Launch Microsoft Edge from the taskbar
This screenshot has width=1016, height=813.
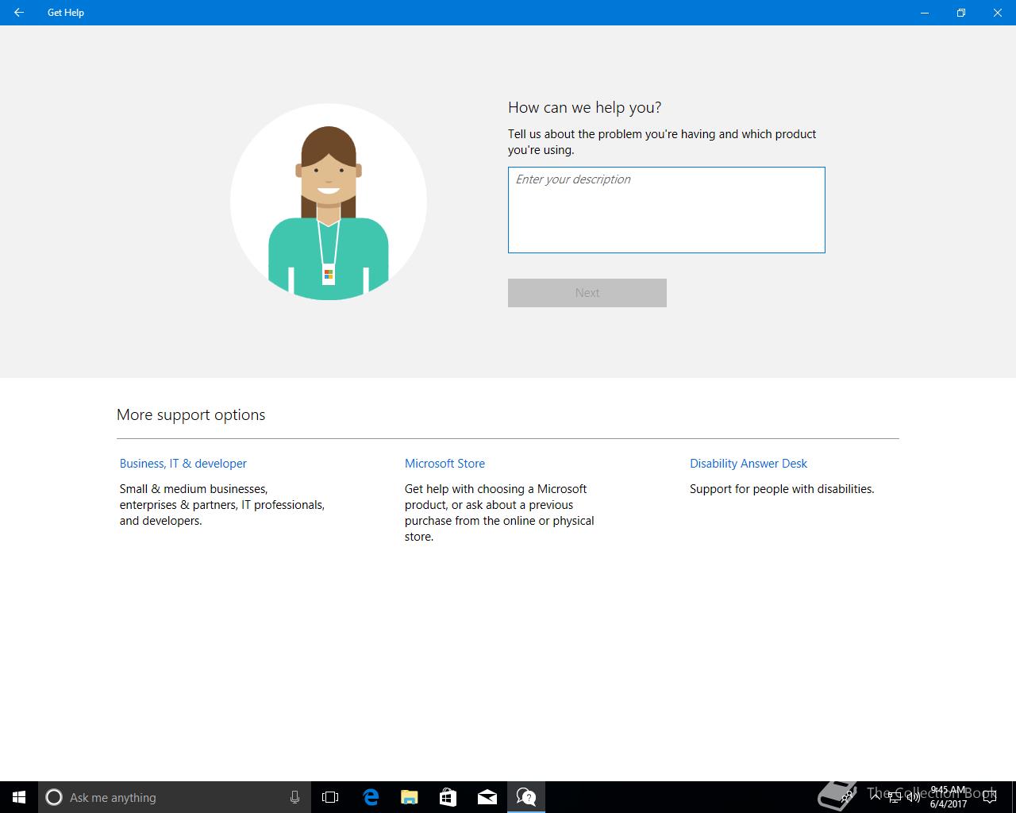point(370,797)
